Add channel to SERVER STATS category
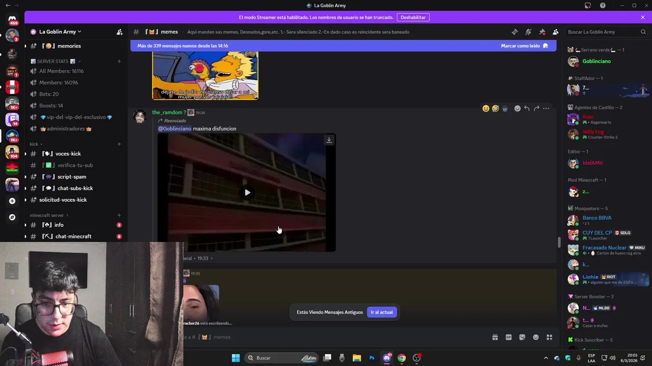Screen dimensions: 652x366 [119, 62]
